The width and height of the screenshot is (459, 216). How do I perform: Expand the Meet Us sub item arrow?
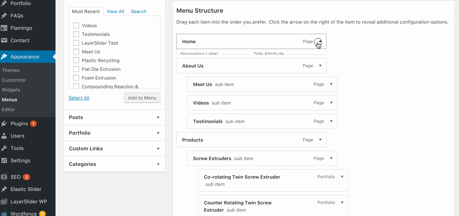coord(331,84)
